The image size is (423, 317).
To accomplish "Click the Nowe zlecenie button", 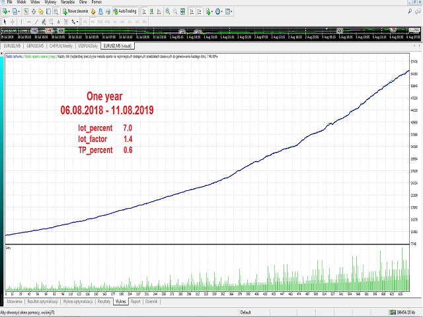I will (75, 11).
